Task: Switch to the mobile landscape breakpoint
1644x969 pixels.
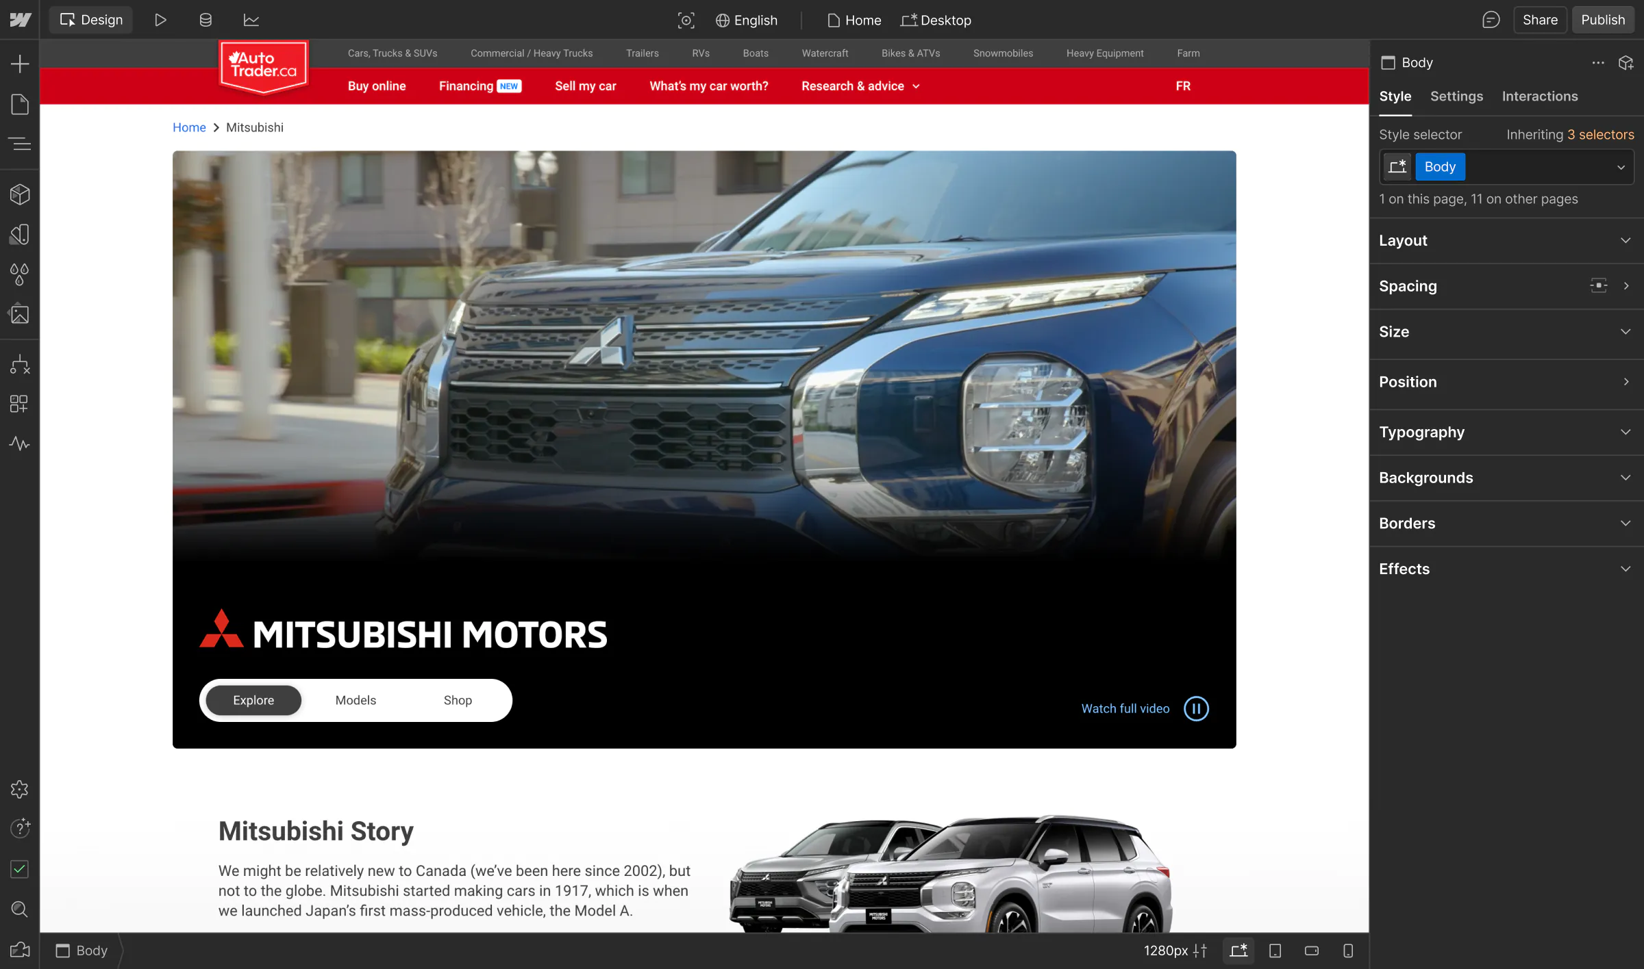Action: (x=1312, y=951)
